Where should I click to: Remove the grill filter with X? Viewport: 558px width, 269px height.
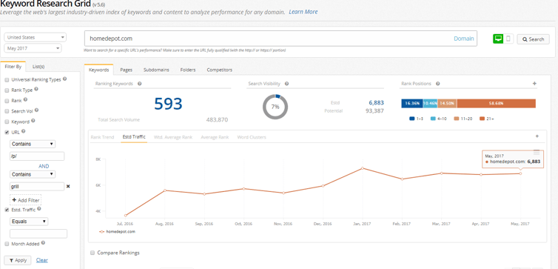point(68,186)
